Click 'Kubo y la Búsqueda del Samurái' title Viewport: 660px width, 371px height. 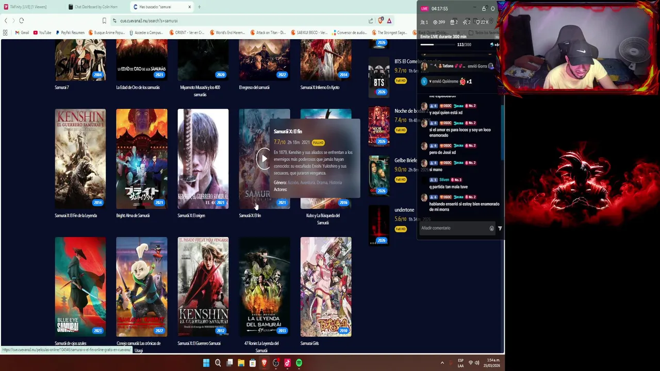[x=323, y=219]
